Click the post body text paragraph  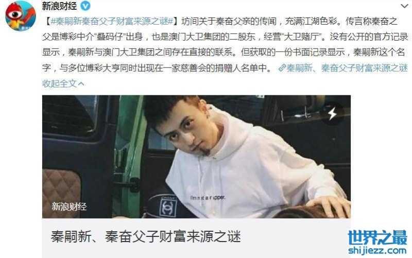coord(225,45)
